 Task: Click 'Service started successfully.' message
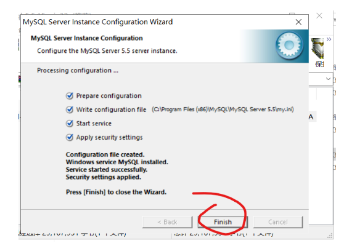click(107, 170)
